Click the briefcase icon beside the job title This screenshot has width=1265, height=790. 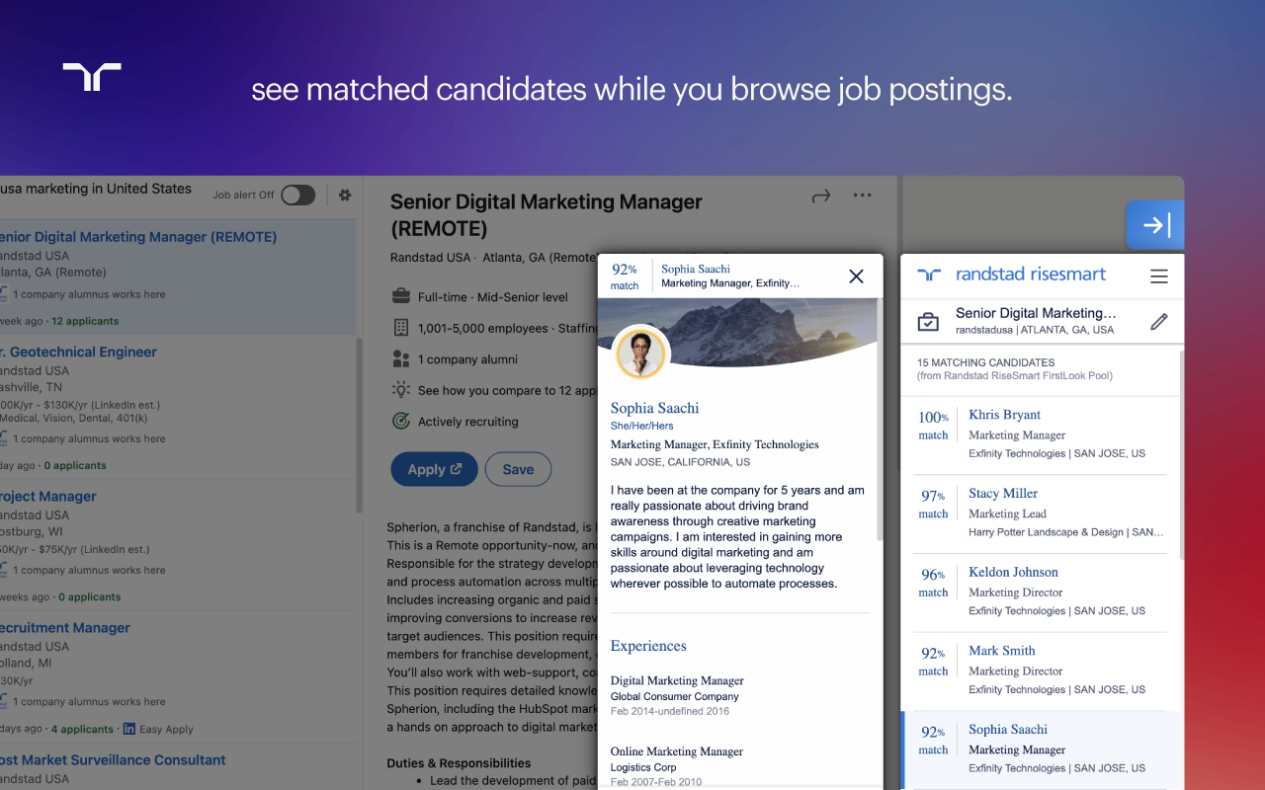click(928, 320)
